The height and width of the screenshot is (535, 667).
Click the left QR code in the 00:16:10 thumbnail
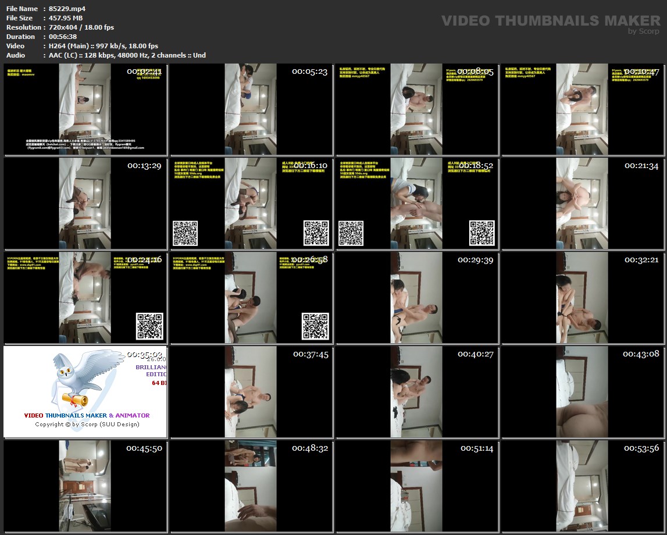coord(185,233)
